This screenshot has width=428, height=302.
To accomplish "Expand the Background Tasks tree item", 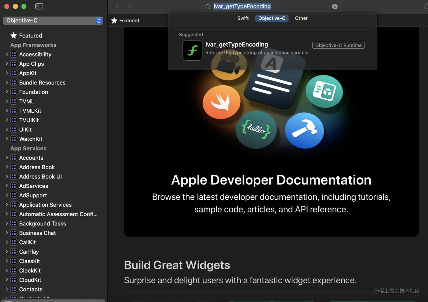I will (x=7, y=223).
